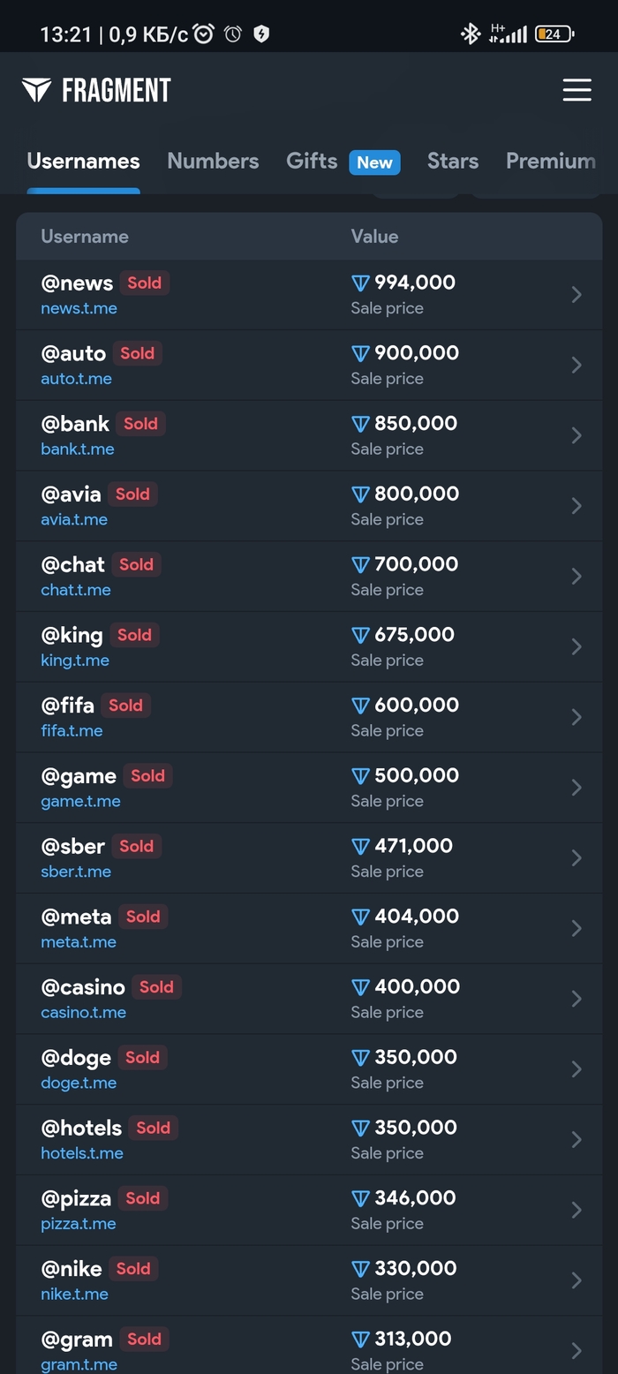Viewport: 618px width, 1374px height.
Task: Open @chat details via chevron arrow
Action: pyautogui.click(x=577, y=576)
